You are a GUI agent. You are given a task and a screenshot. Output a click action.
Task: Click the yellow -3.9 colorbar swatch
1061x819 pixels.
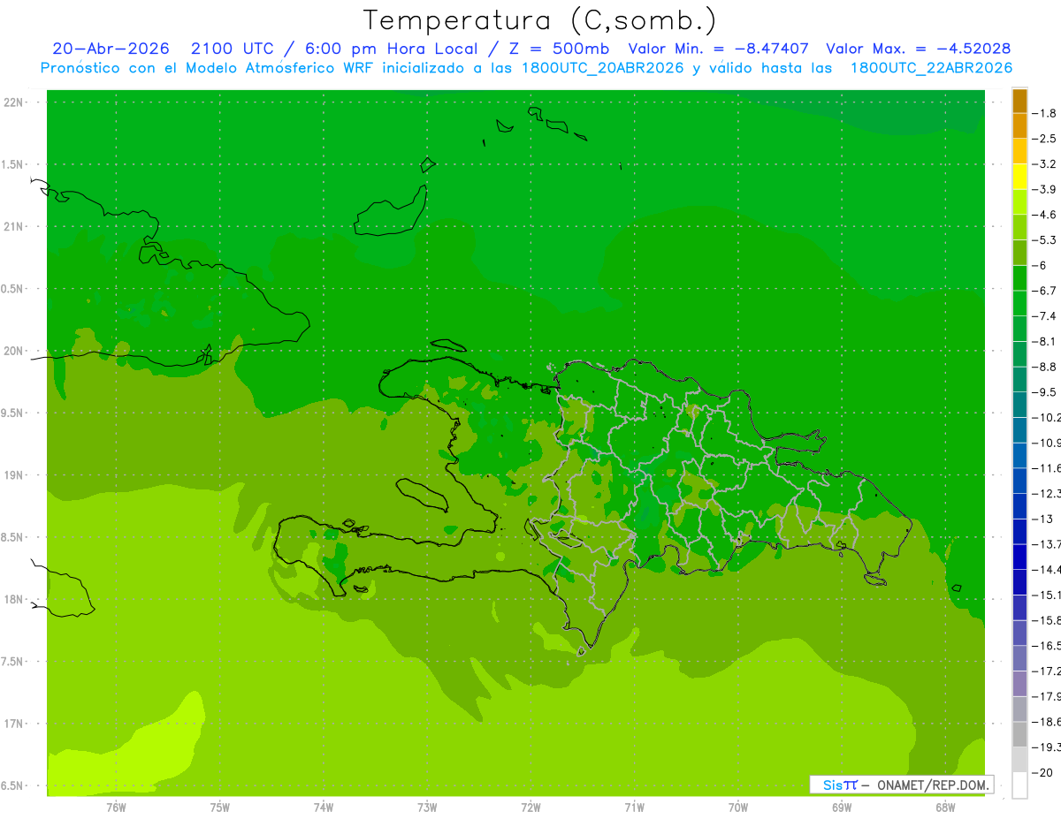click(1019, 177)
